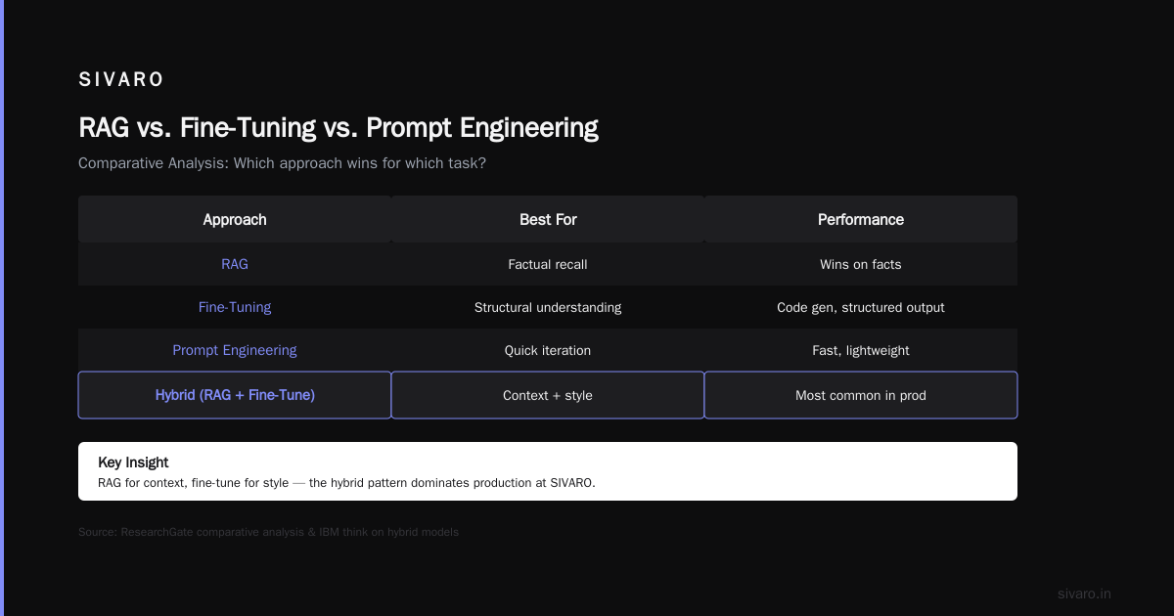Click the Comparative Analysis subtitle
The height and width of the screenshot is (616, 1174).
pyautogui.click(x=282, y=163)
